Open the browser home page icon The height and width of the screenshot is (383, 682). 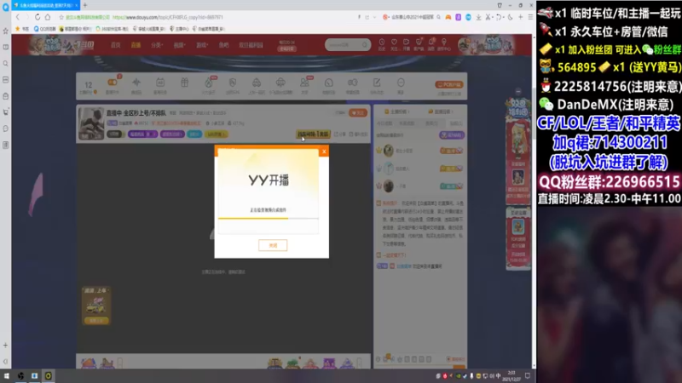48,17
